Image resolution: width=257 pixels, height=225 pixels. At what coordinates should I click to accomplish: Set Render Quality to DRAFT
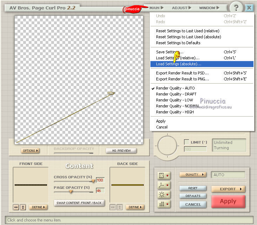click(x=202, y=94)
